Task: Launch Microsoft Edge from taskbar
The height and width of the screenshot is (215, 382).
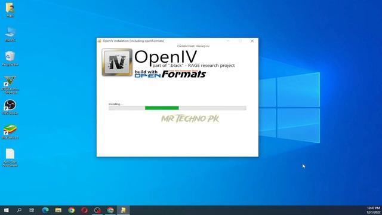Action: click(45, 210)
